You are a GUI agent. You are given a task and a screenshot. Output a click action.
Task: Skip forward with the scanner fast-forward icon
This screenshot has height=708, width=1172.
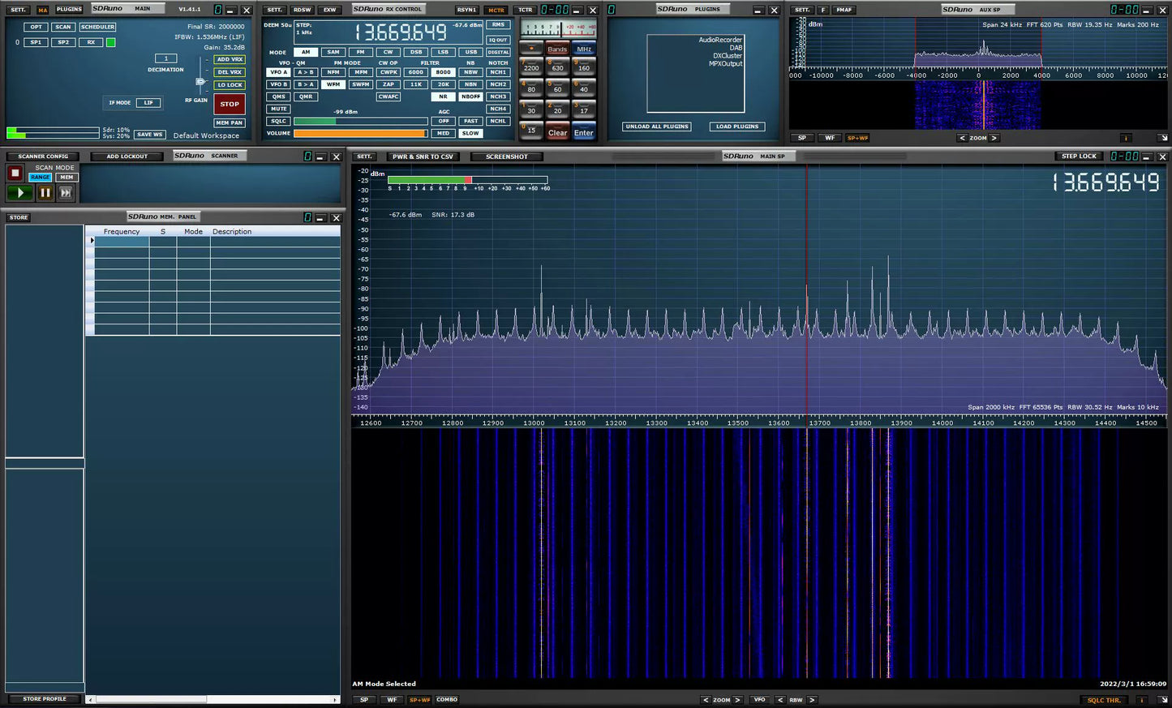coord(66,193)
